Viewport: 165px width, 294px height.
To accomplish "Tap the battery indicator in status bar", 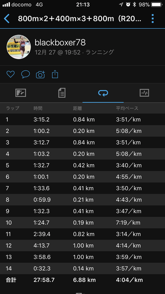I will point(157,5).
